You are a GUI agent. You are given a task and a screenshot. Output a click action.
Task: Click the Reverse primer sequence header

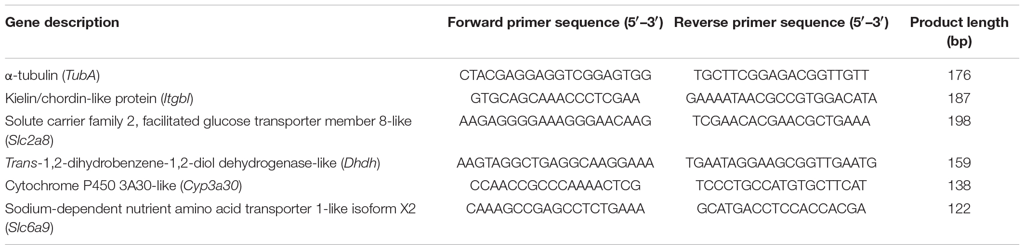[x=781, y=23]
